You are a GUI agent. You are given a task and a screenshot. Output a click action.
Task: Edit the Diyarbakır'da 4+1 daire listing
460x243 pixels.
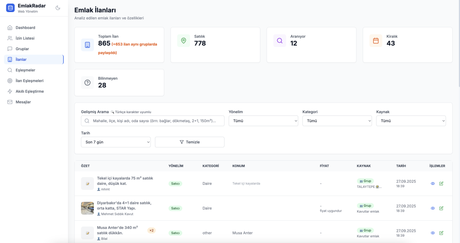(441, 208)
